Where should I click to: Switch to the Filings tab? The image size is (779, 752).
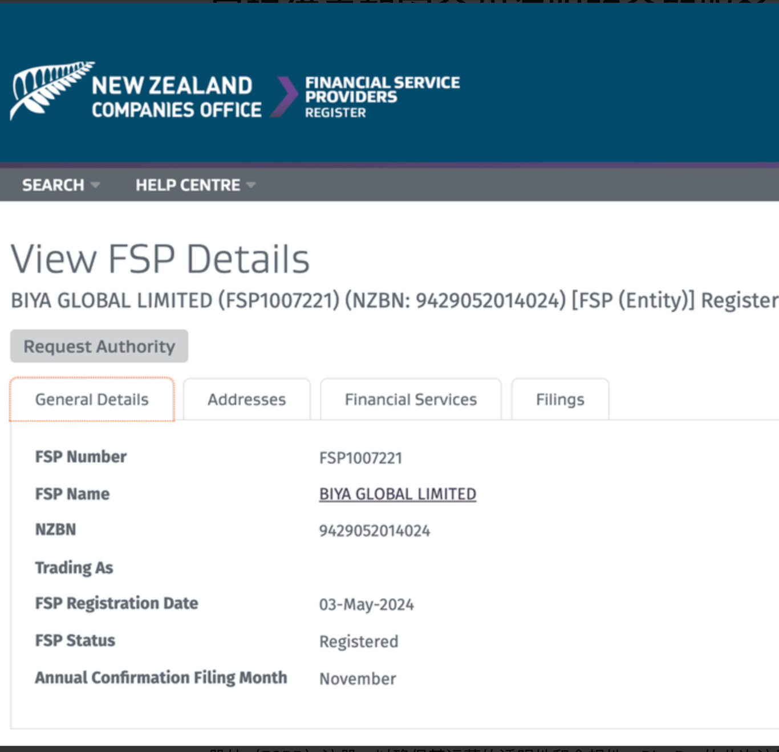(x=560, y=400)
